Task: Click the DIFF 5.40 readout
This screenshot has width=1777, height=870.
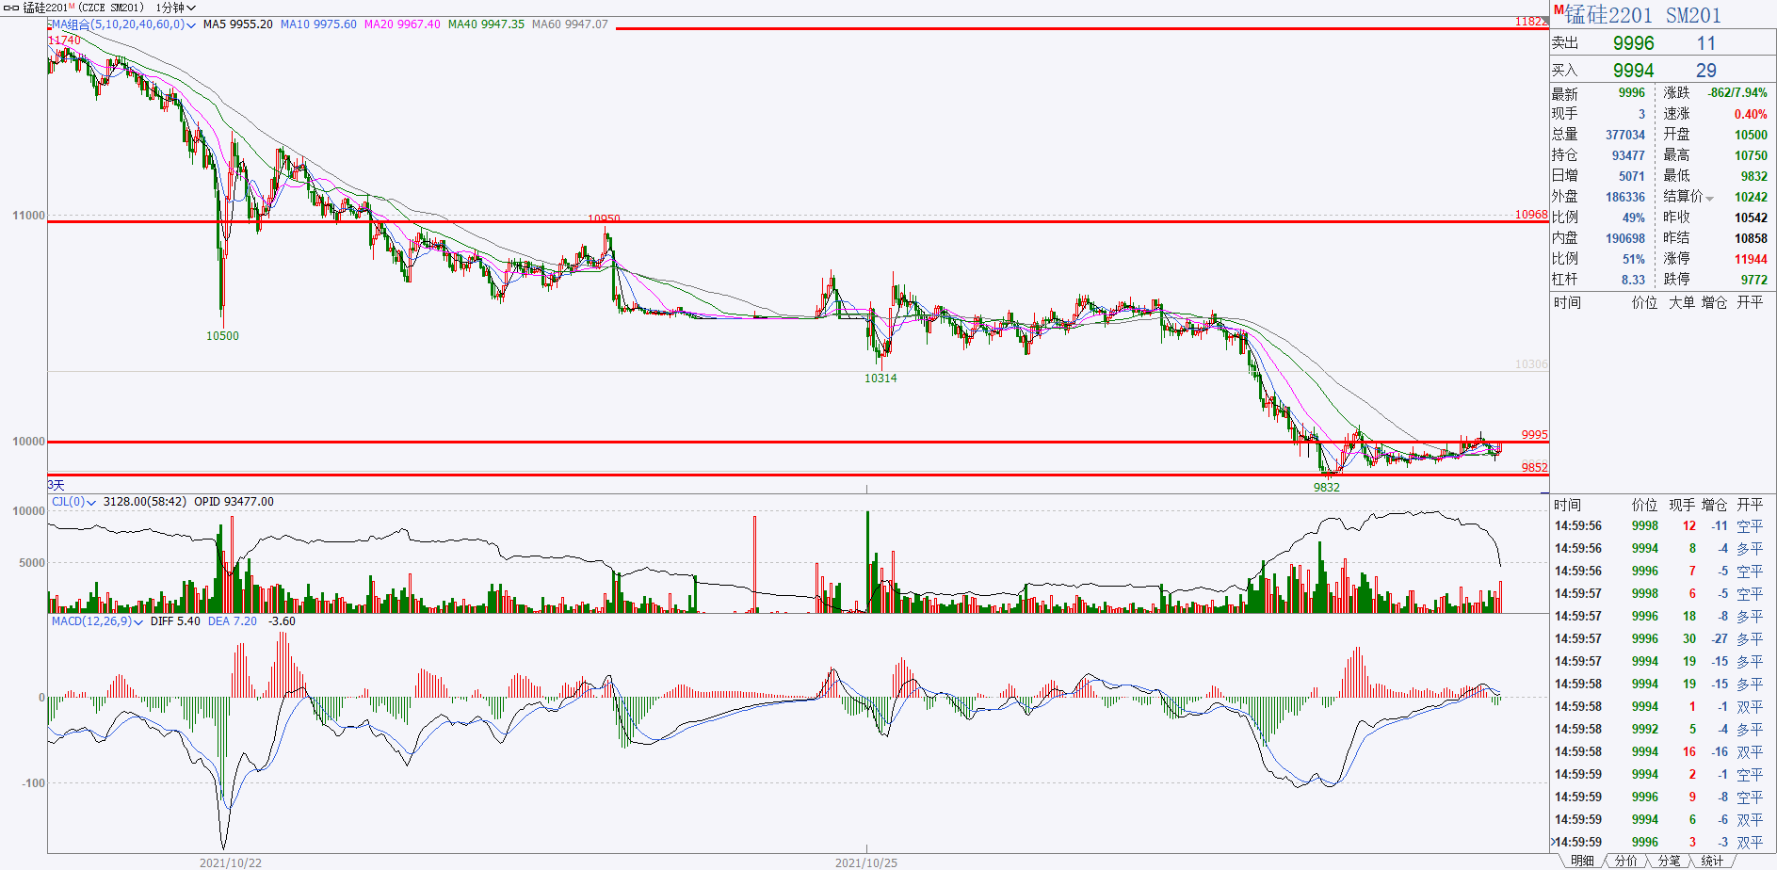Action: pyautogui.click(x=175, y=621)
